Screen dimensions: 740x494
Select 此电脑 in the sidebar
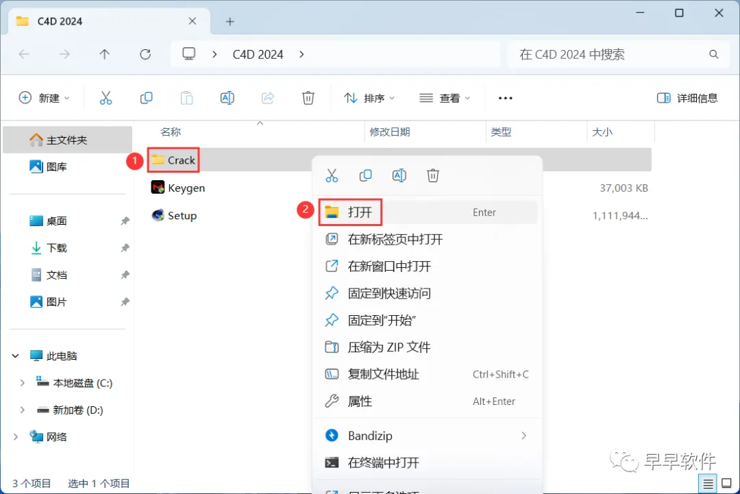53,356
